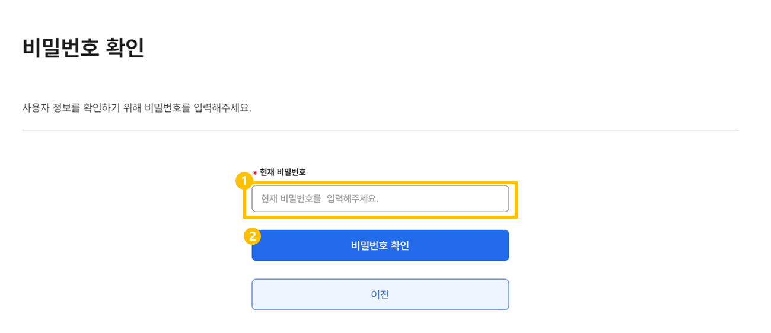Click the 사용자 정보를 확인하기 위해 description text
Image resolution: width=771 pixels, height=333 pixels.
click(137, 109)
